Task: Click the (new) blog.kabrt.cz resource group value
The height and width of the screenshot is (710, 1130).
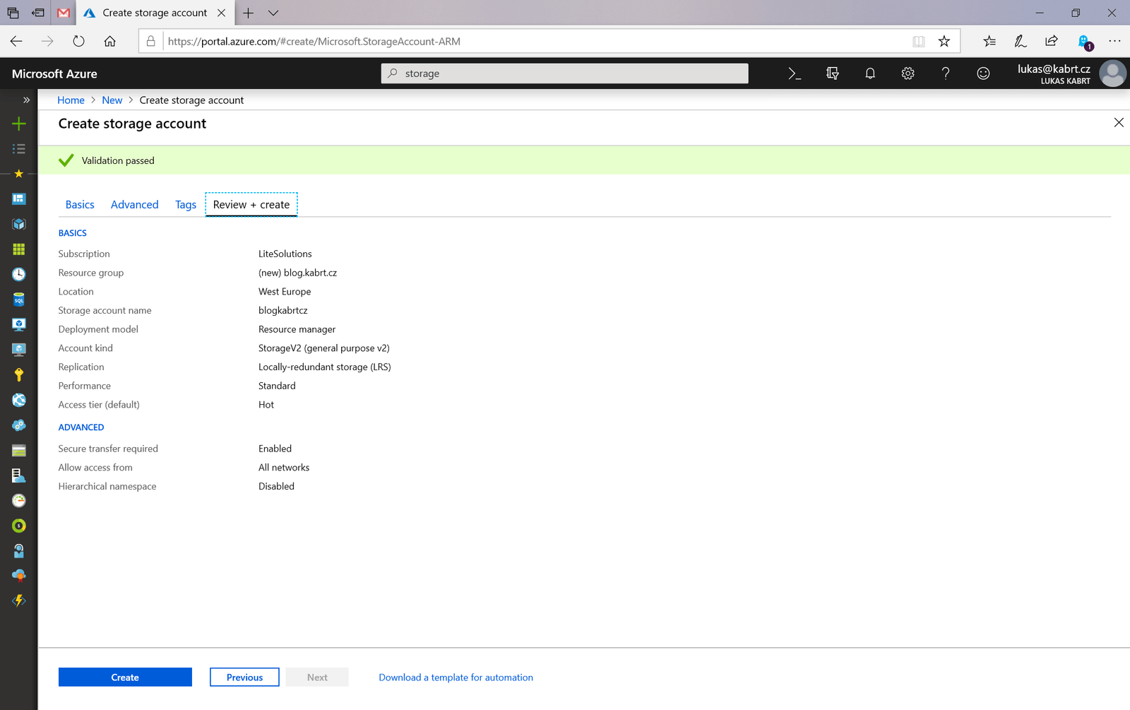Action: coord(297,273)
